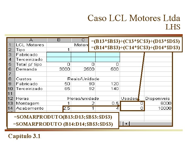
Task: Click the 'Terceirizado' cell in row 4
Action: pos(31,59)
